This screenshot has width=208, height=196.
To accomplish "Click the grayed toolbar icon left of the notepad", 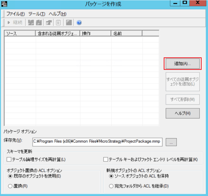I will pyautogui.click(x=49, y=22).
